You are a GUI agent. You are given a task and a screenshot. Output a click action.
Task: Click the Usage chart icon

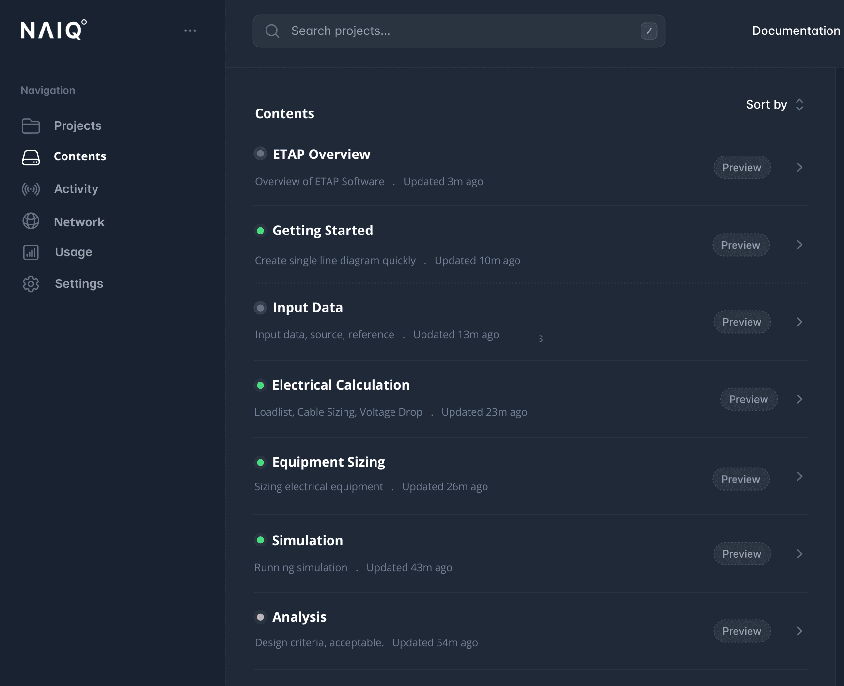pyautogui.click(x=31, y=252)
